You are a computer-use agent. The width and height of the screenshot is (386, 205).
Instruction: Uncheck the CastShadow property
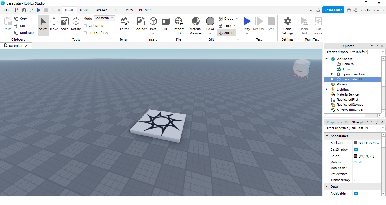click(x=356, y=149)
